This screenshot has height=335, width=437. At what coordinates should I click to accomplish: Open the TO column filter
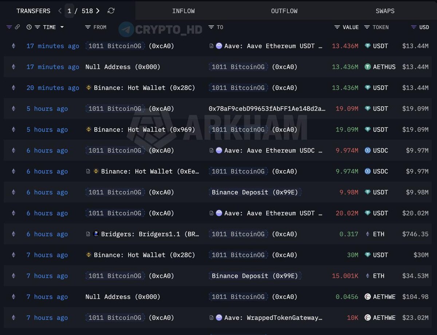tap(211, 27)
